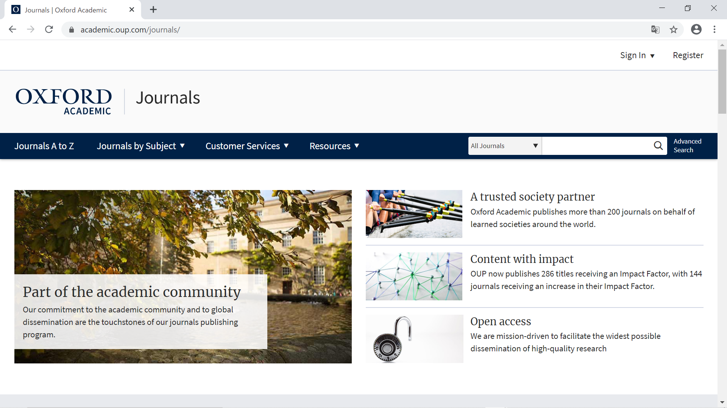Click the vertical scrollbar thumb
Screen dimensions: 727x408
point(722,81)
